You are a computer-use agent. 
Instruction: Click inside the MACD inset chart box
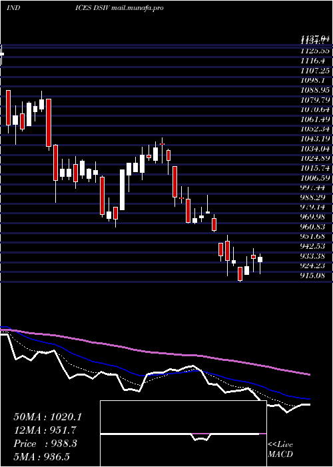(x=183, y=434)
